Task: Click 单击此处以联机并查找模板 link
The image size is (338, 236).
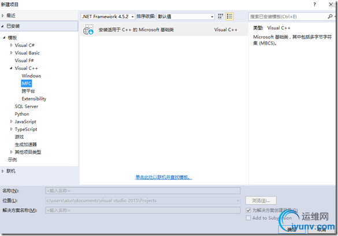Action: coord(164,178)
